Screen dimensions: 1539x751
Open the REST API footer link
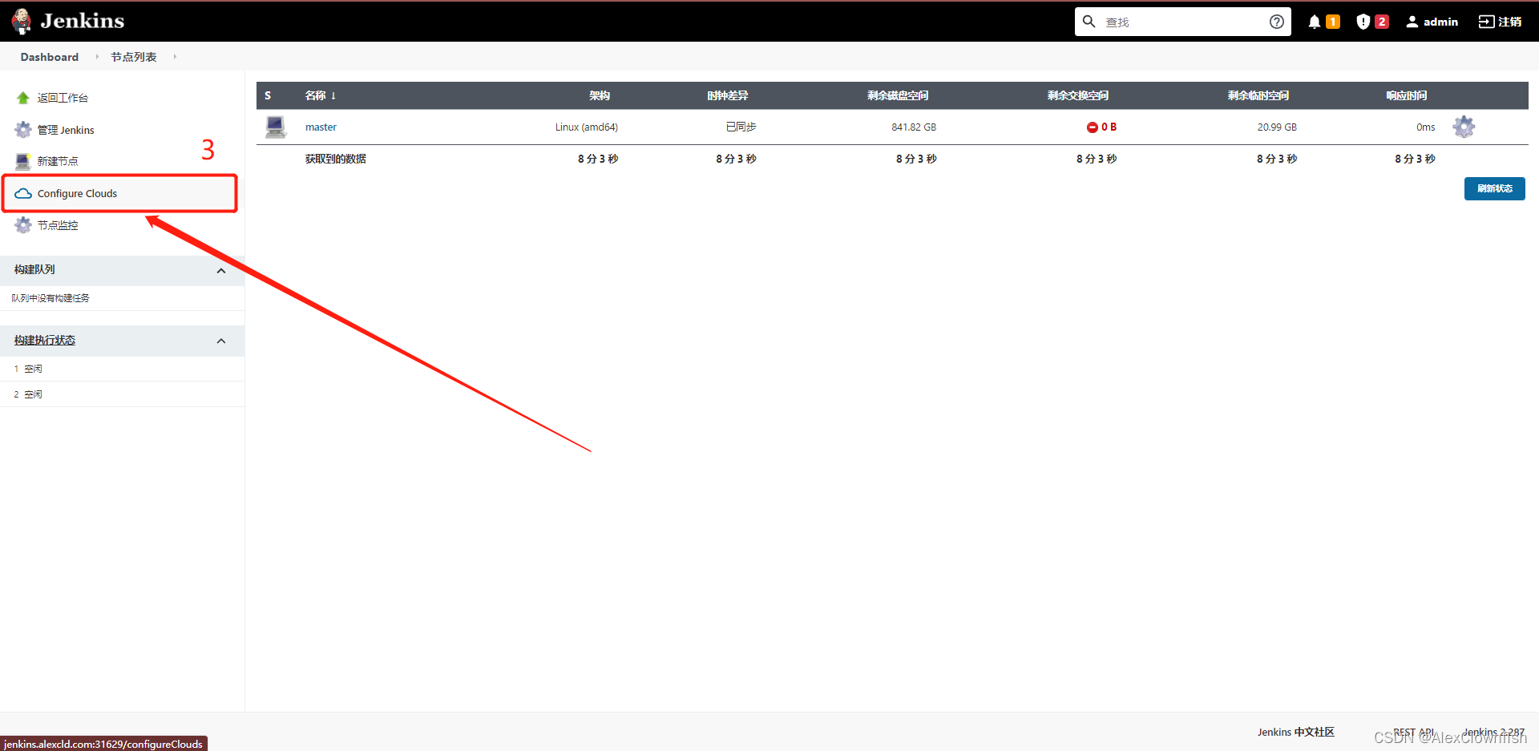click(x=1414, y=732)
